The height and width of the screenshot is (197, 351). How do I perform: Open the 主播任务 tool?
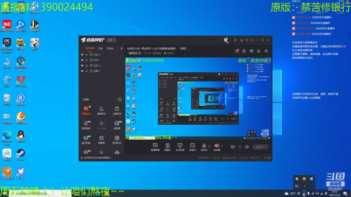(x=117, y=111)
